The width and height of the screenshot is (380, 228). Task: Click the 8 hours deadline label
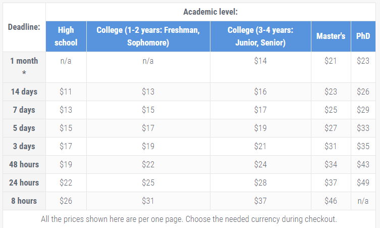click(24, 201)
